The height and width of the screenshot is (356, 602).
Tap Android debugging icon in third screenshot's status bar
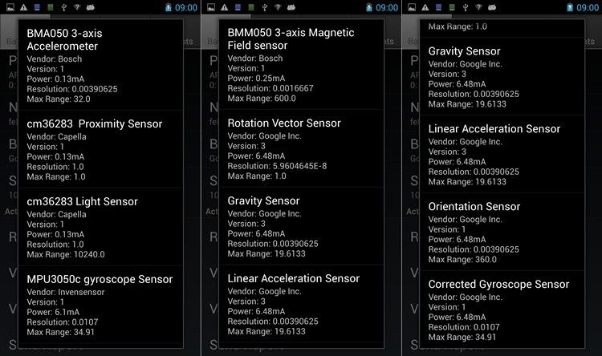pyautogui.click(x=492, y=7)
